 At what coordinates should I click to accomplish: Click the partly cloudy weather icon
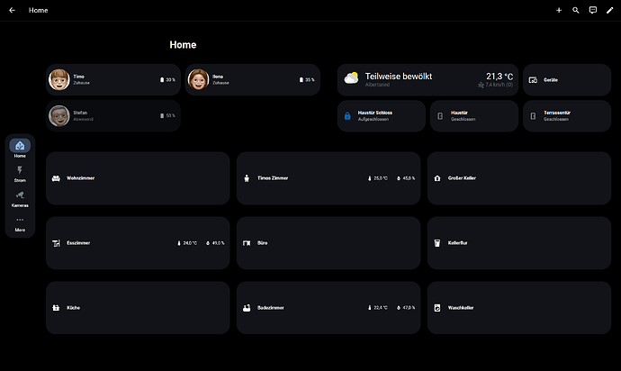coord(351,78)
